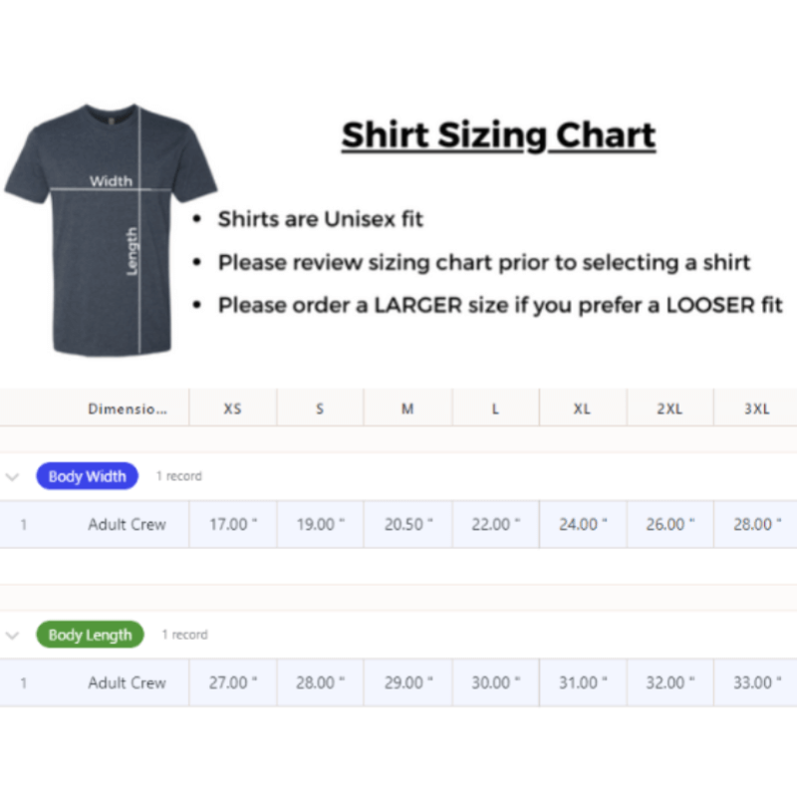Viewport: 797px width, 797px height.
Task: Select the XS column header
Action: coord(232,408)
